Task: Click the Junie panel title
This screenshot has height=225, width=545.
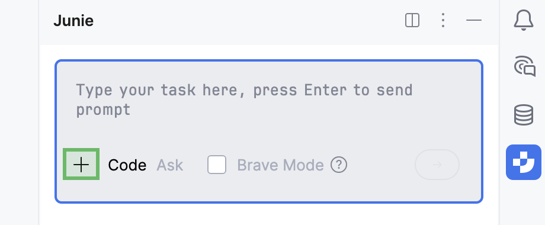Action: 73,21
